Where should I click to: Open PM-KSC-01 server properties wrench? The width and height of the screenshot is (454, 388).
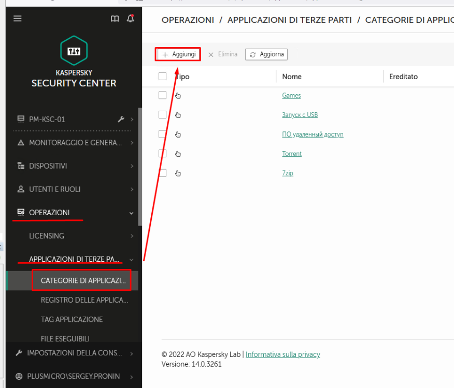pos(121,119)
